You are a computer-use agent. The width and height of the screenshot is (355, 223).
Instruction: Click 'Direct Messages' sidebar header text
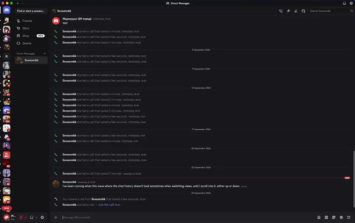(x=26, y=54)
